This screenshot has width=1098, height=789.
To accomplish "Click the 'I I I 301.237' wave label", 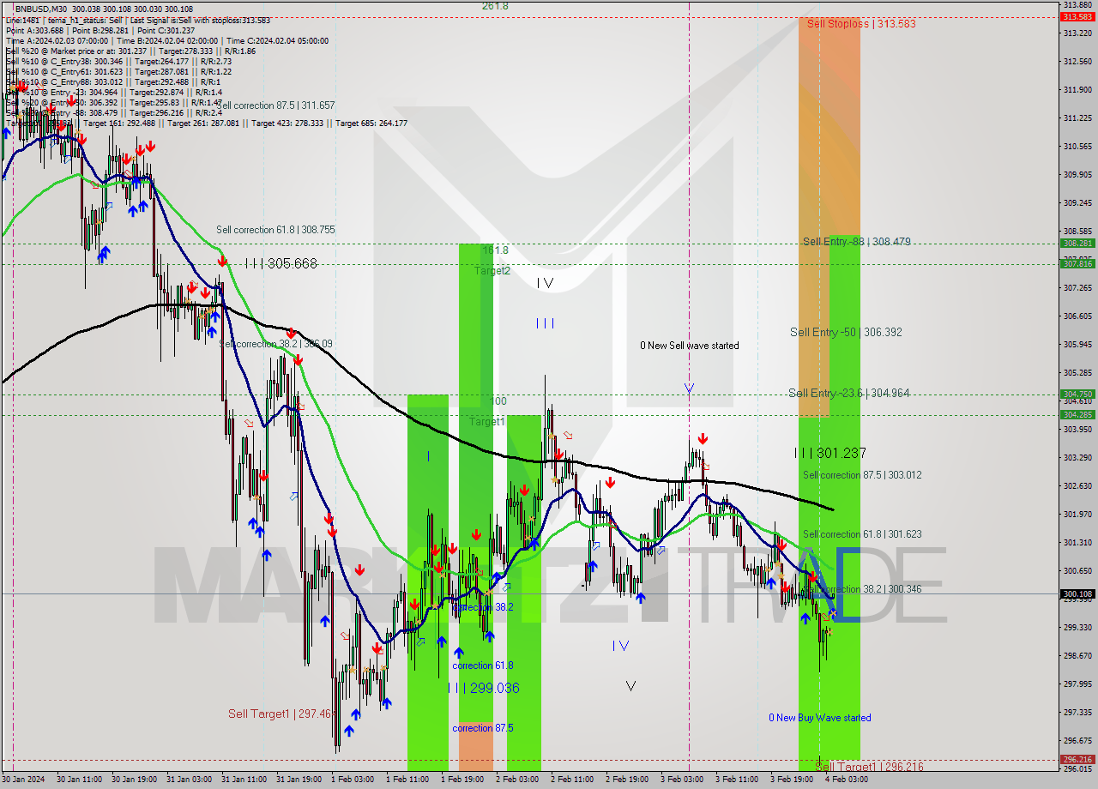I will (x=830, y=453).
